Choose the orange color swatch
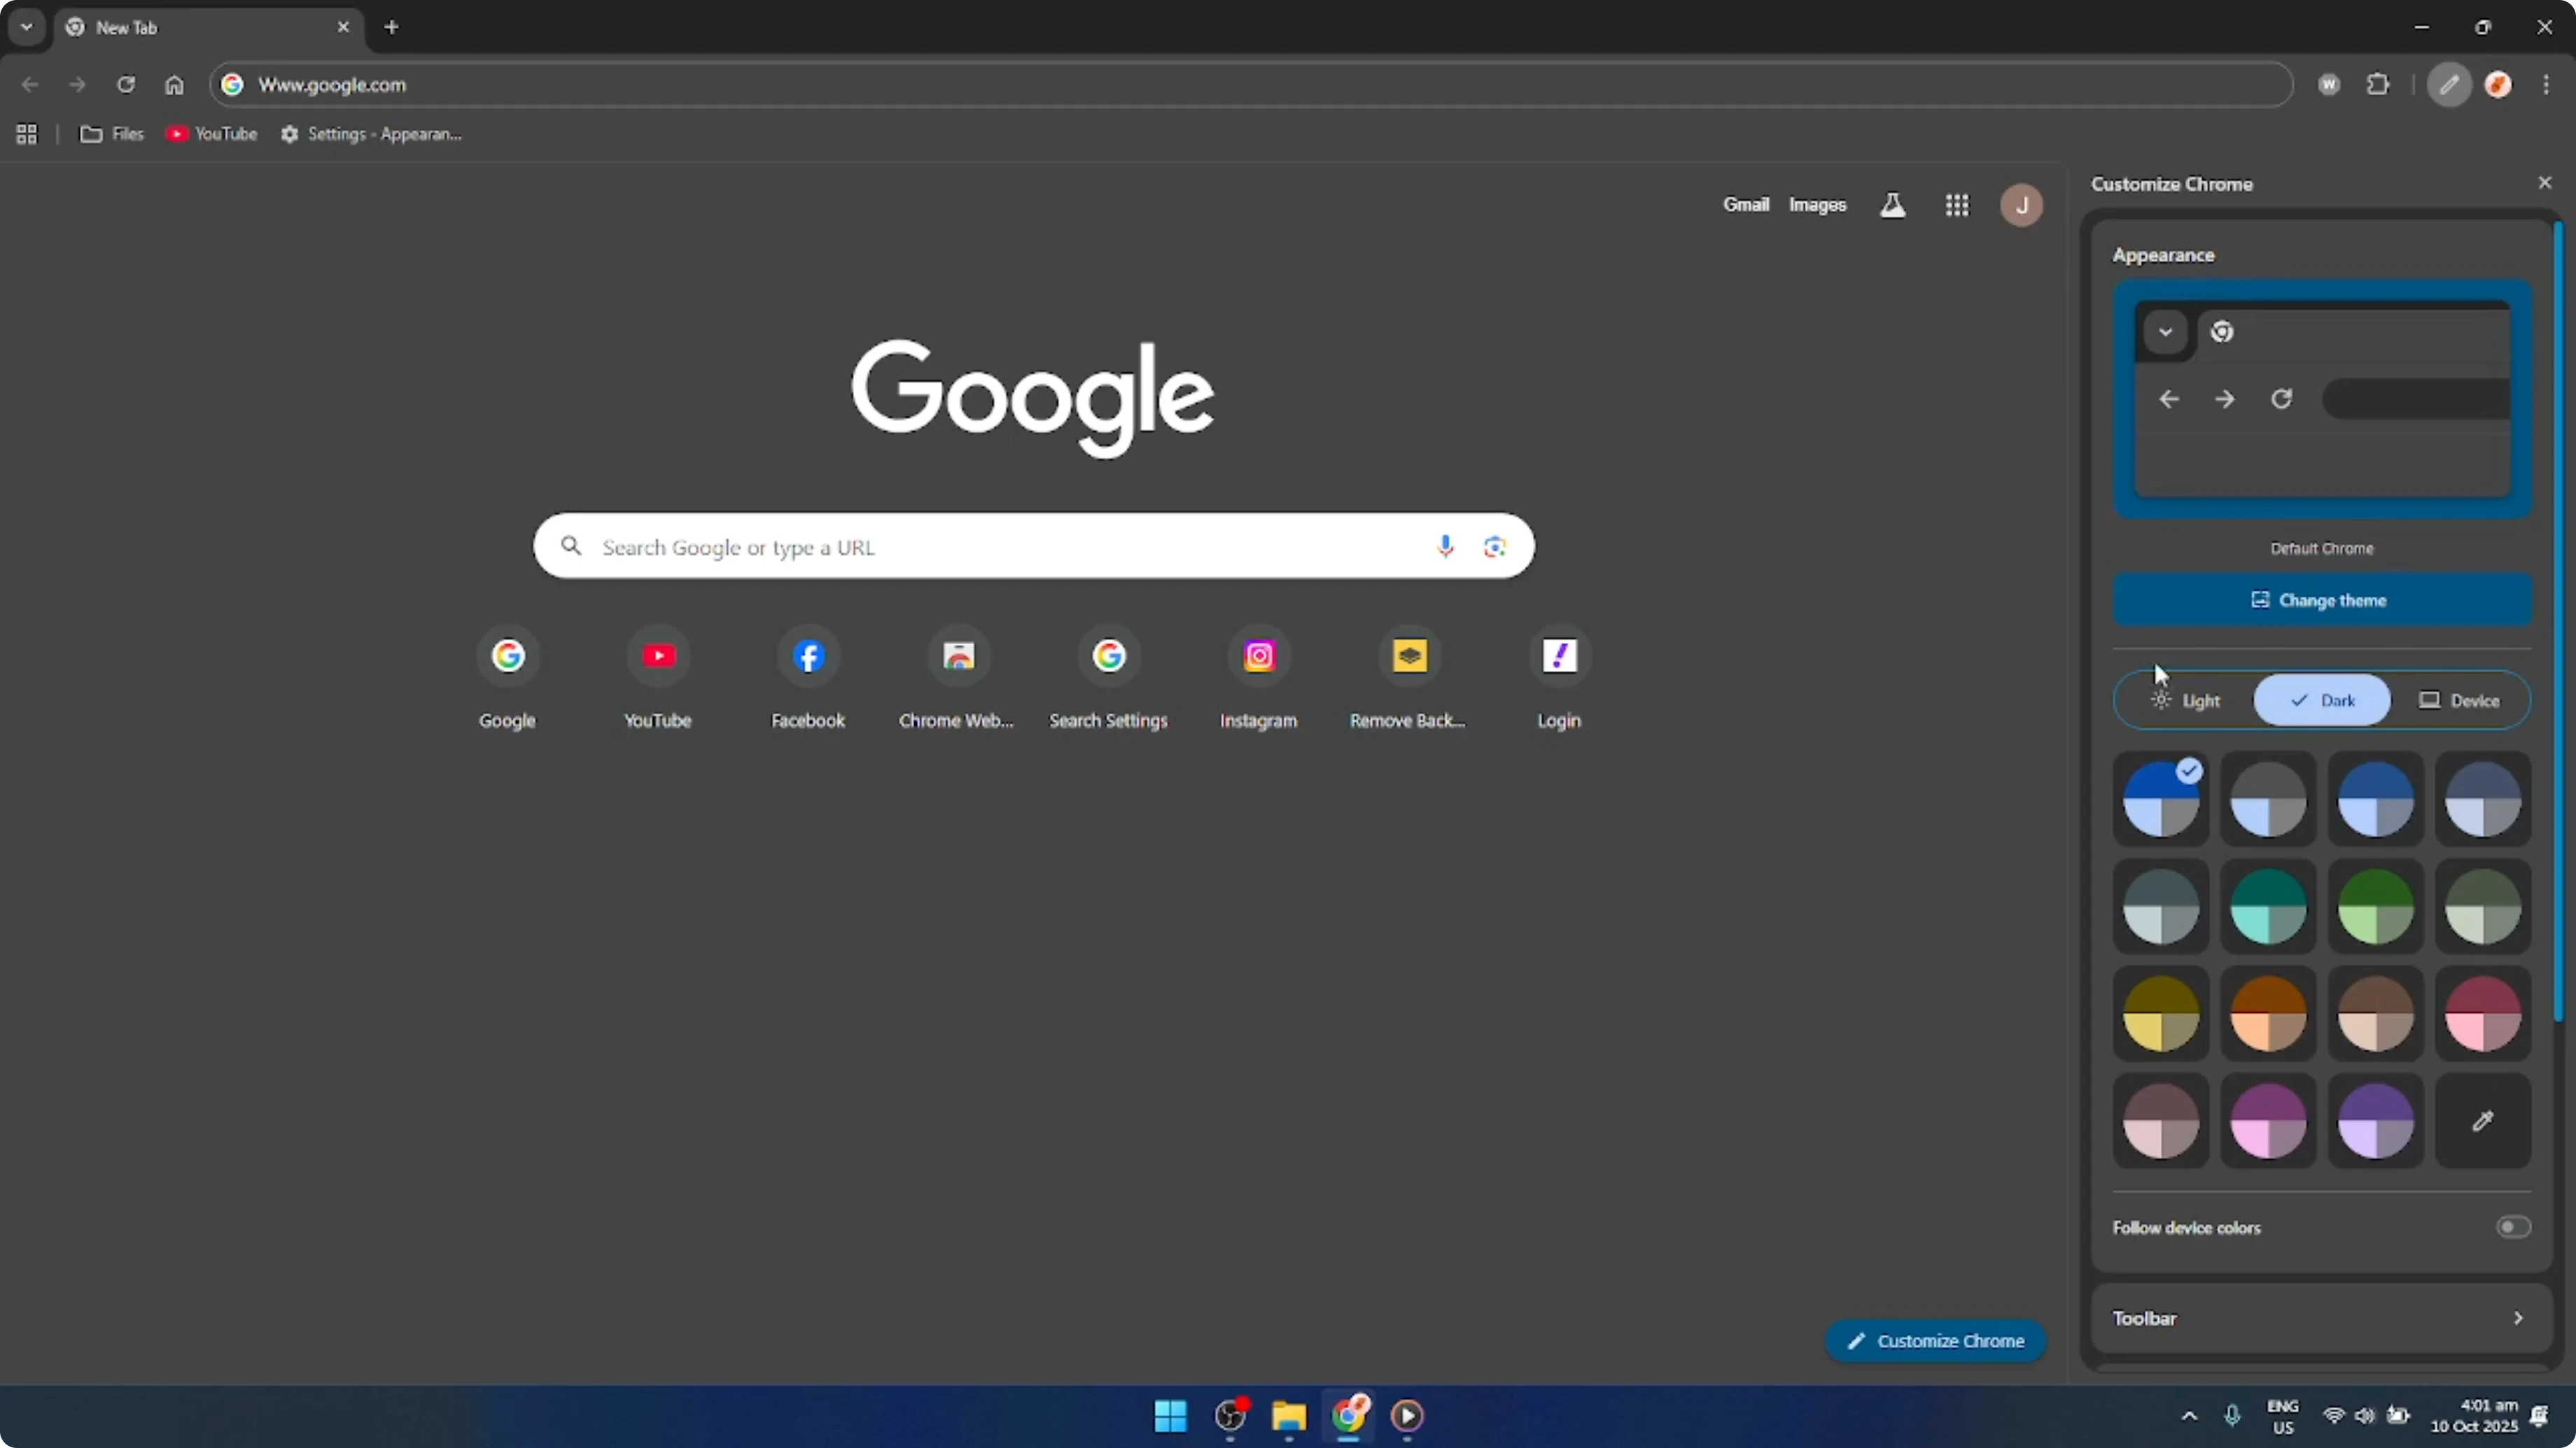Screen dimensions: 2576x1448 (x=2268, y=1014)
